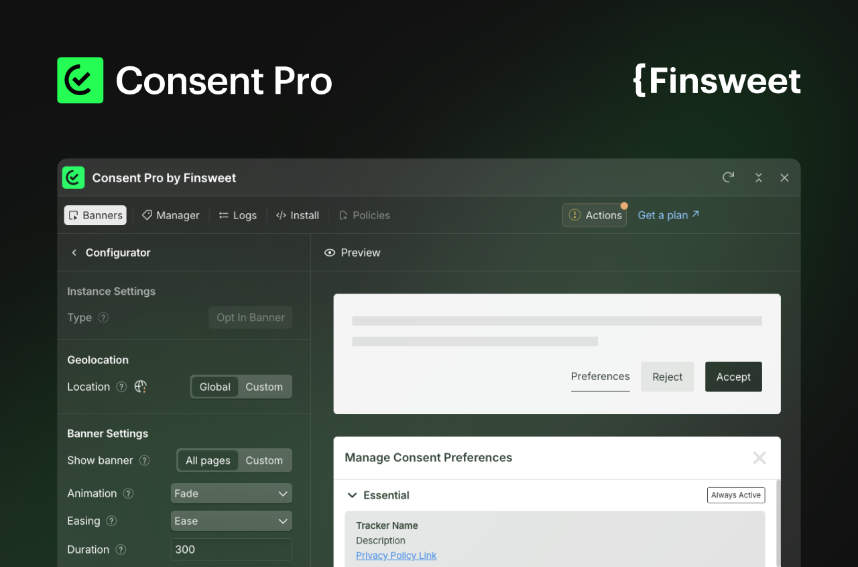
Task: Open the Privacy Policy Link
Action: point(396,556)
